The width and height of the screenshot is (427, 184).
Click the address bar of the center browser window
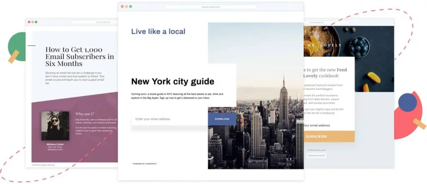[x=211, y=7]
